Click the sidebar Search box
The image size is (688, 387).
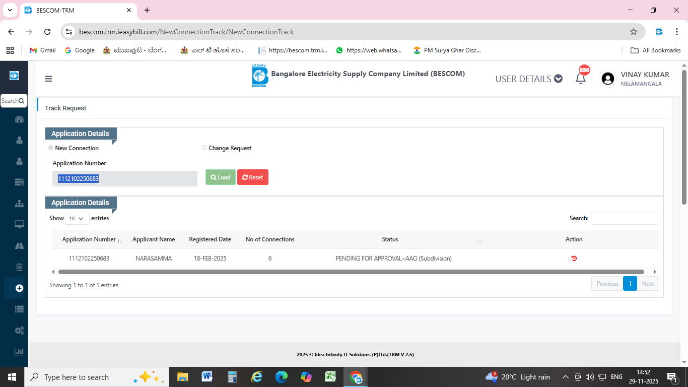click(14, 101)
